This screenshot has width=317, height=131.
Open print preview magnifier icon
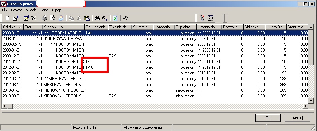pyautogui.click(x=53, y=18)
